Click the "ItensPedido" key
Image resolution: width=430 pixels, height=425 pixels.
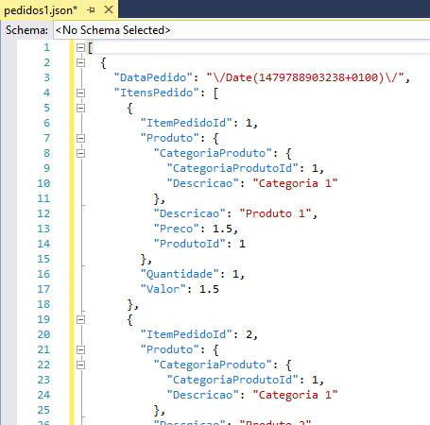tap(156, 93)
